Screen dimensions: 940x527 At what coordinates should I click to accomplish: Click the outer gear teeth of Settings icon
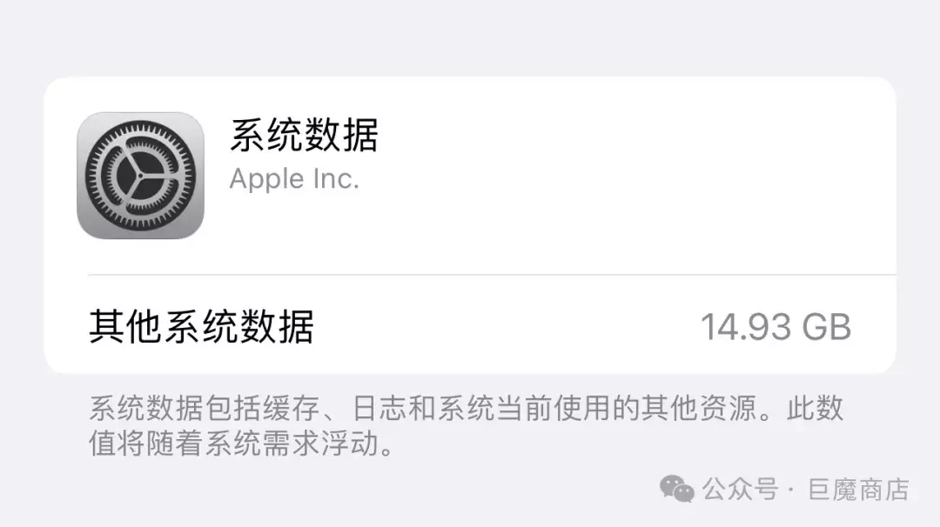click(140, 124)
